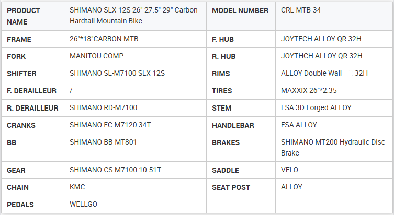Viewport: 394px width, 215px height.
Task: Select the SHIMANO FC-M7120 34T cranks cell
Action: click(x=109, y=125)
